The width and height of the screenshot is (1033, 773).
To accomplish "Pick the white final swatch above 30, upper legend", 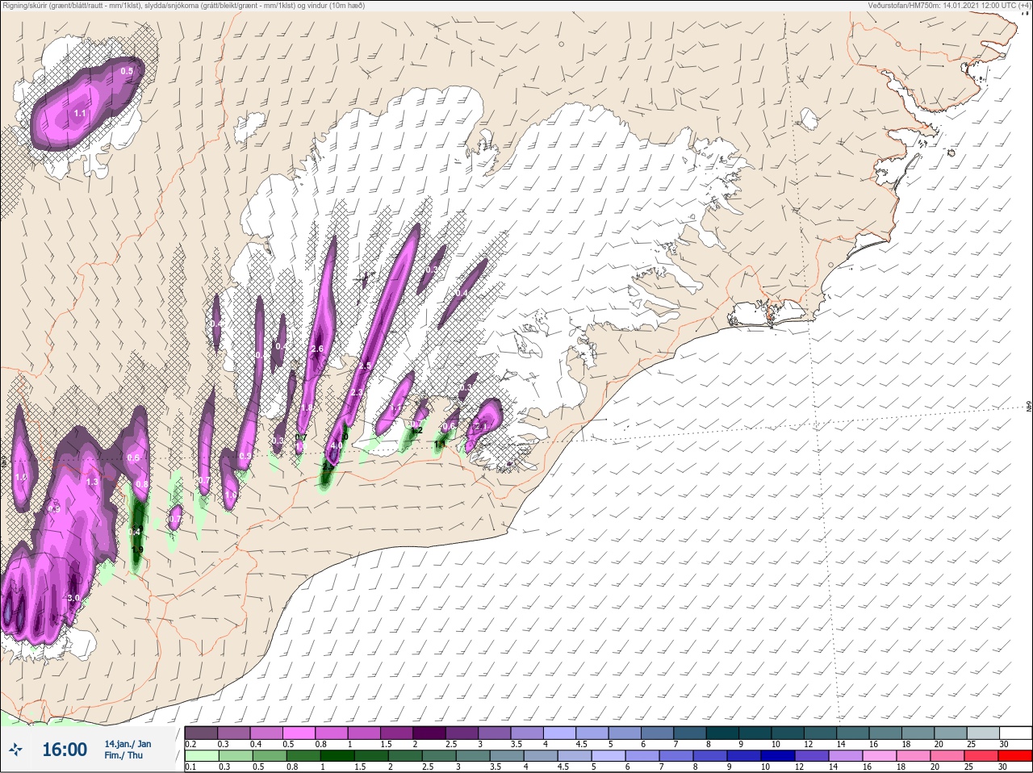I will tap(1015, 733).
